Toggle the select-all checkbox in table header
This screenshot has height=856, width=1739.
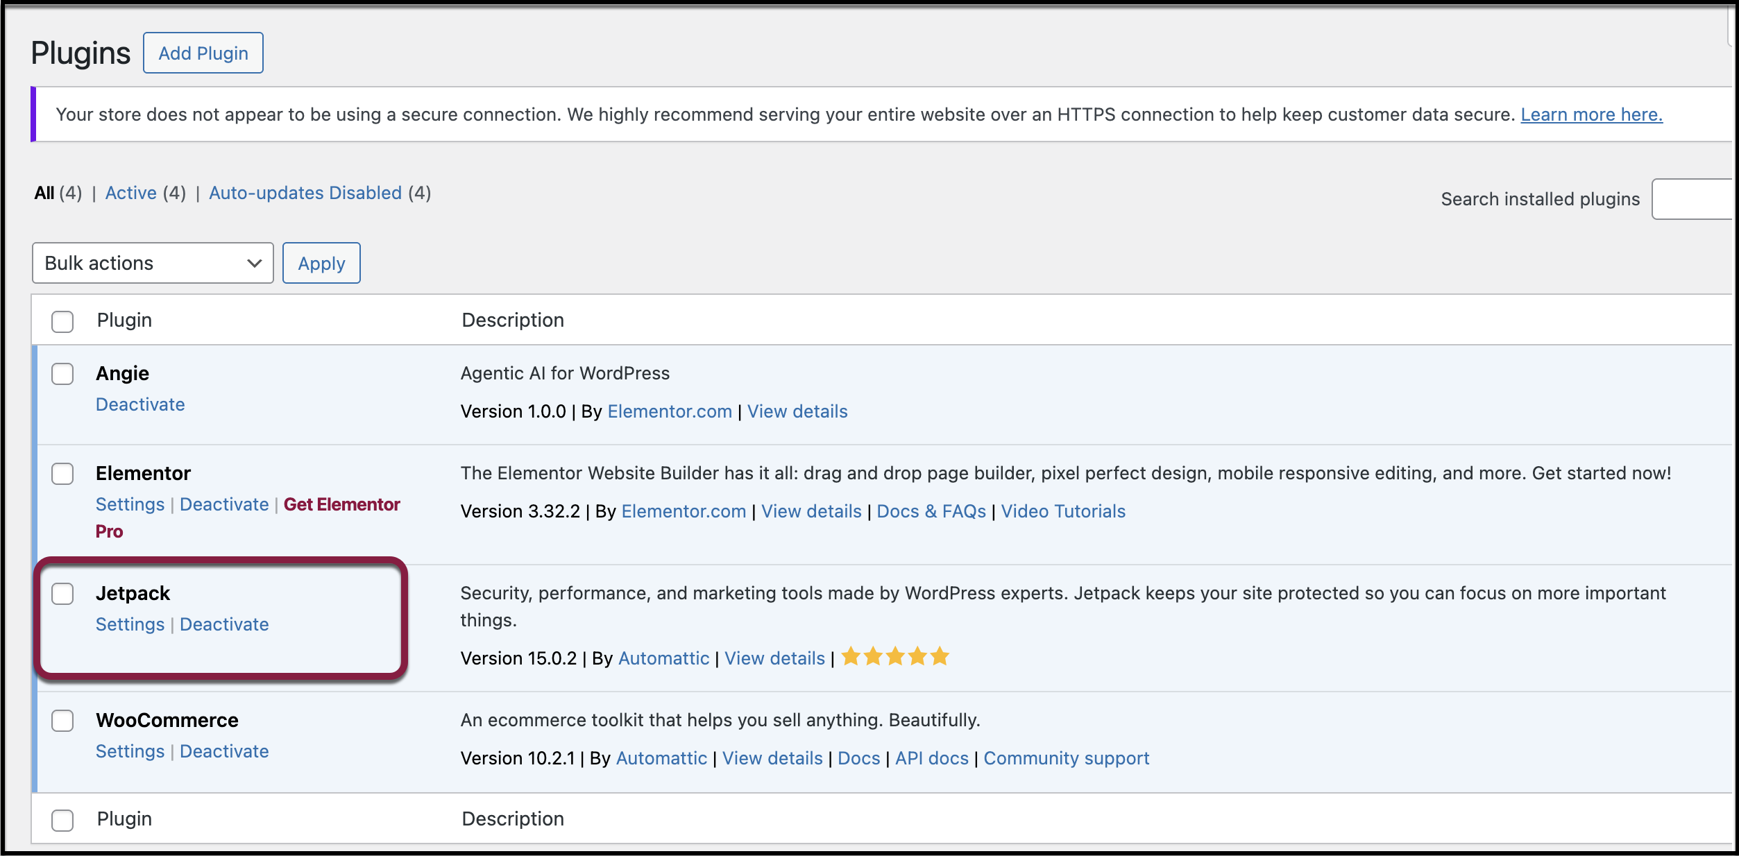point(62,321)
